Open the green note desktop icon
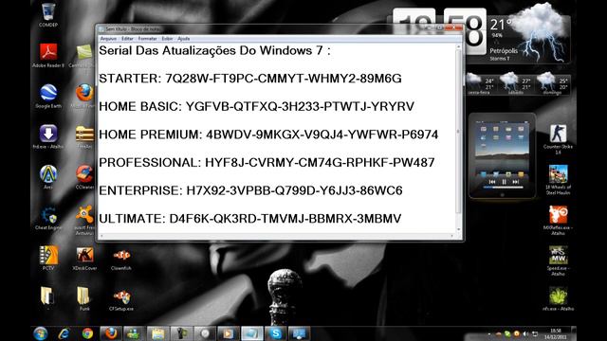 coord(83,55)
